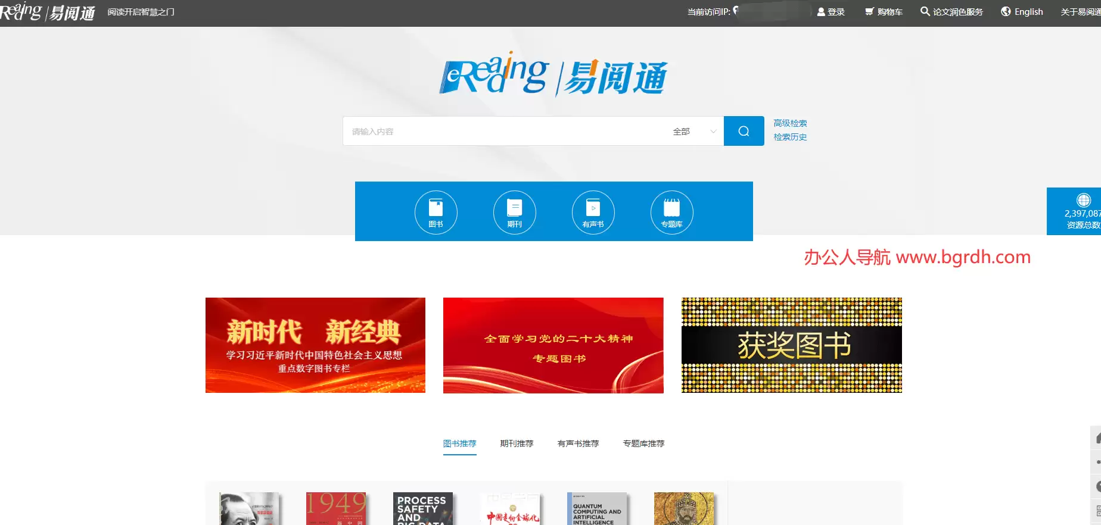Click the eReading 易阅通 top-left logo
This screenshot has height=525, width=1101.
pyautogui.click(x=48, y=12)
